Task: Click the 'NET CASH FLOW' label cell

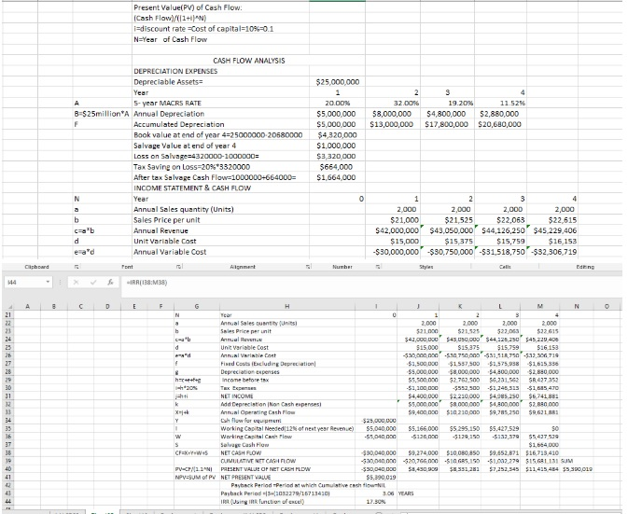Action: click(241, 453)
